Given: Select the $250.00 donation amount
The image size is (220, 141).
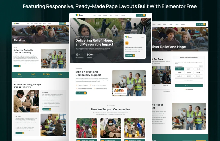Looking at the screenshot, I should (189, 73).
